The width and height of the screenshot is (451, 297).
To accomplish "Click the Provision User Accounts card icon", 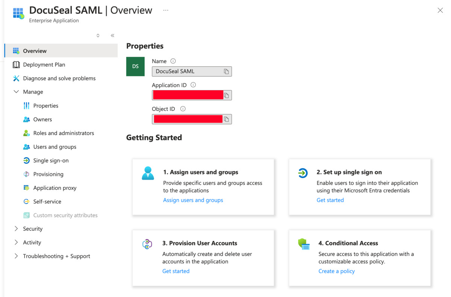I will [x=147, y=244].
